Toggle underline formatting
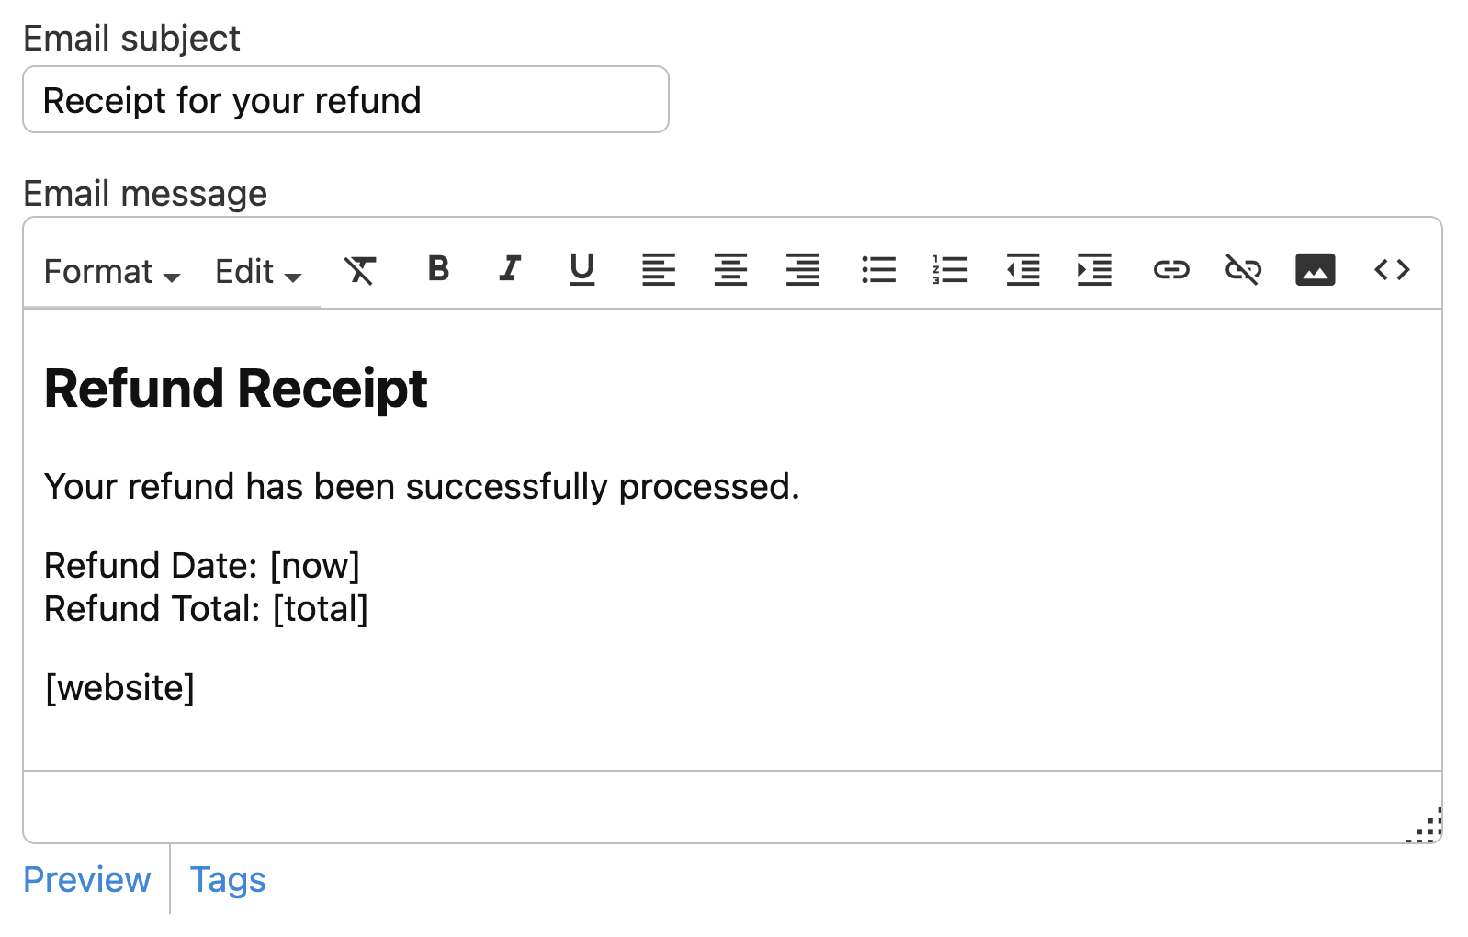This screenshot has width=1468, height=937. 582,269
